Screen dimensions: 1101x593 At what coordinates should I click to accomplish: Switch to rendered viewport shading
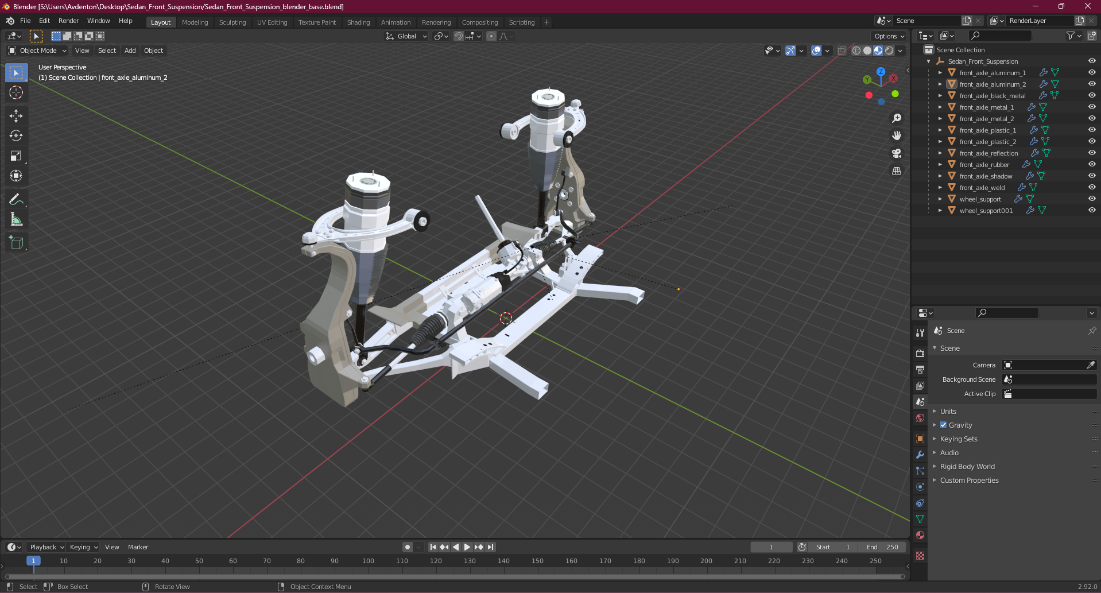pyautogui.click(x=889, y=51)
